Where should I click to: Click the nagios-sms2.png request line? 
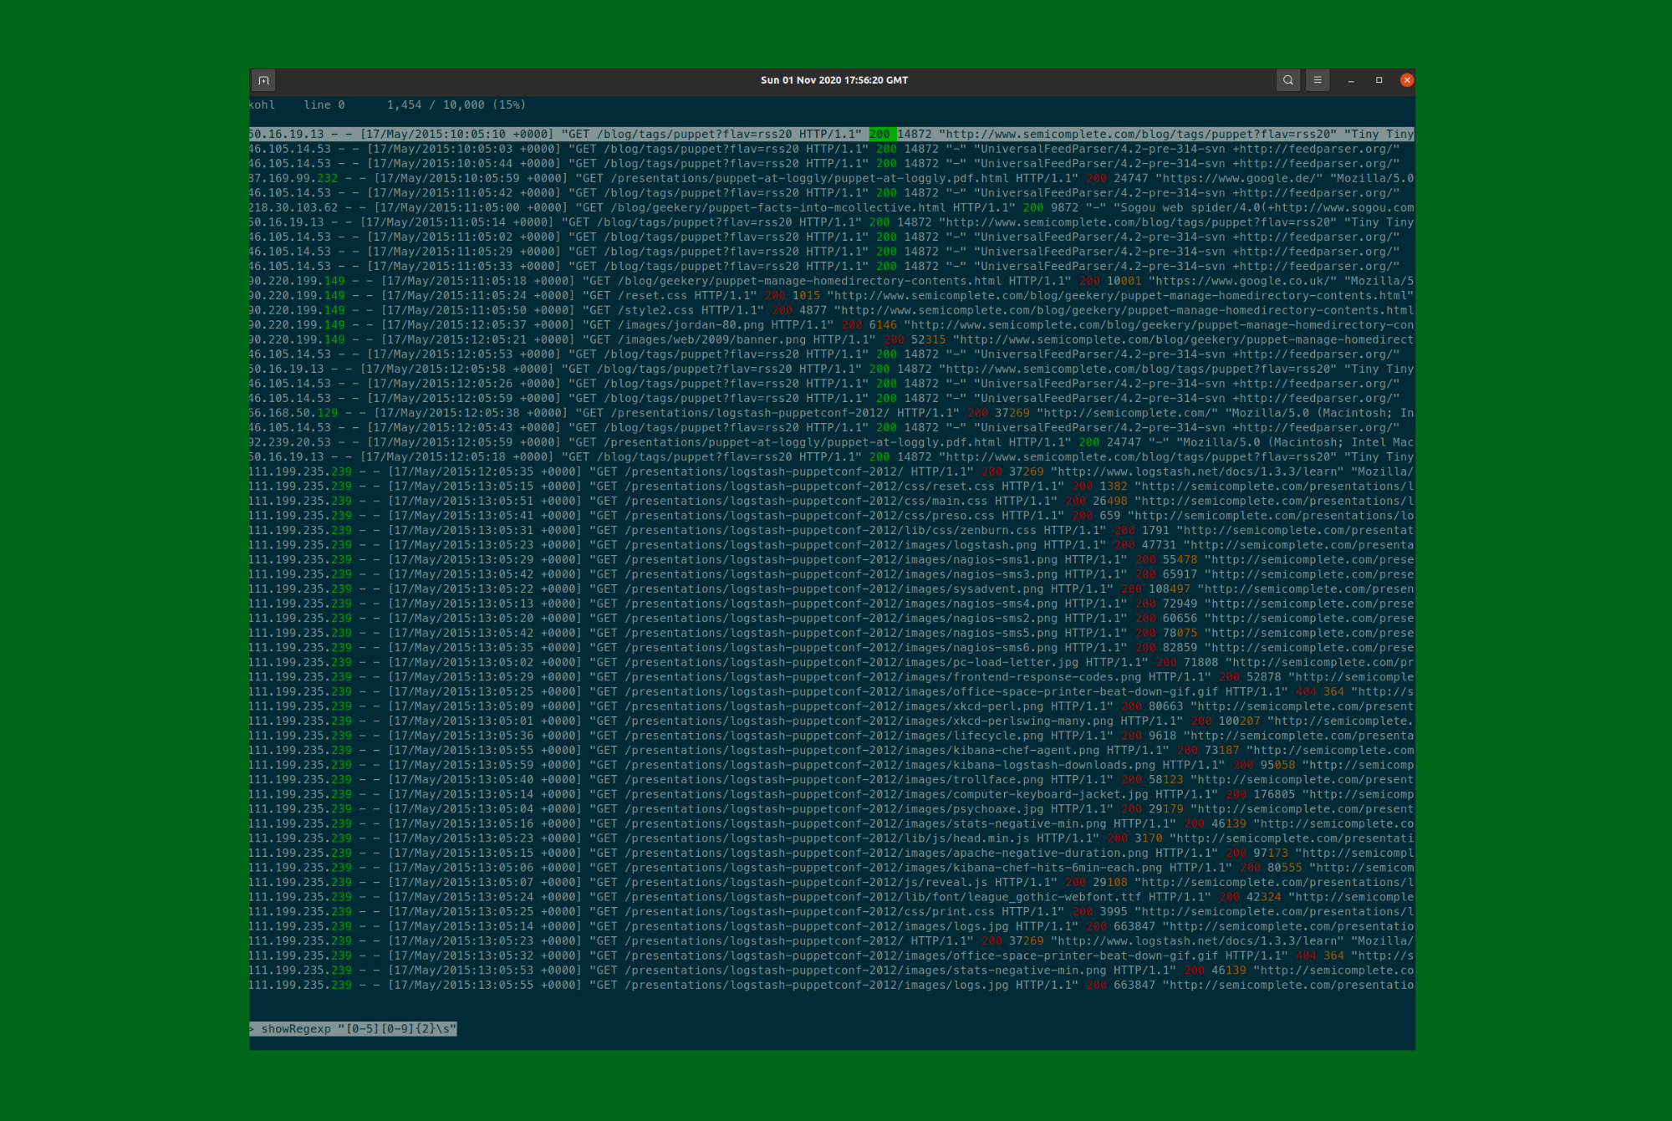(x=832, y=618)
